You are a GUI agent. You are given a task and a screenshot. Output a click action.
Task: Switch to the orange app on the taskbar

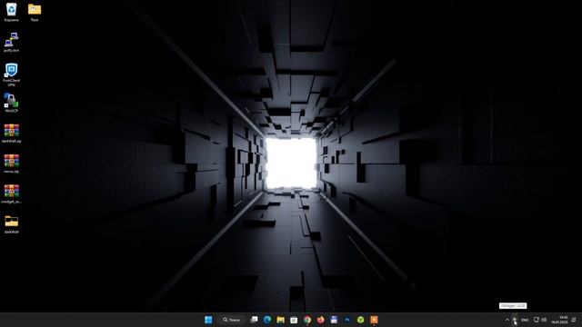[x=374, y=320]
